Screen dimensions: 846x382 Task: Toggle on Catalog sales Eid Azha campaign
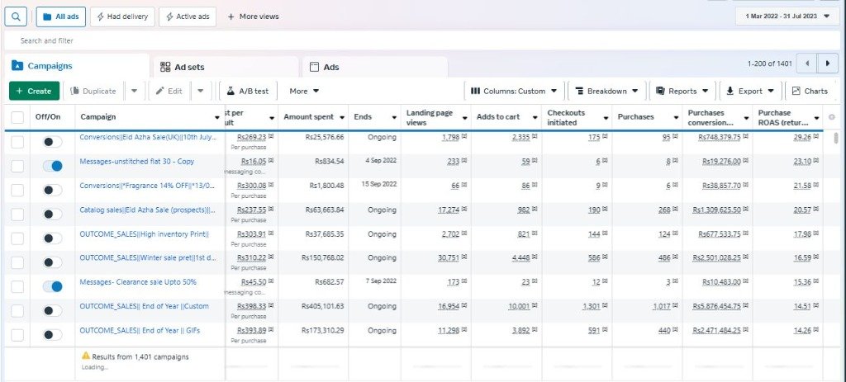pos(52,215)
